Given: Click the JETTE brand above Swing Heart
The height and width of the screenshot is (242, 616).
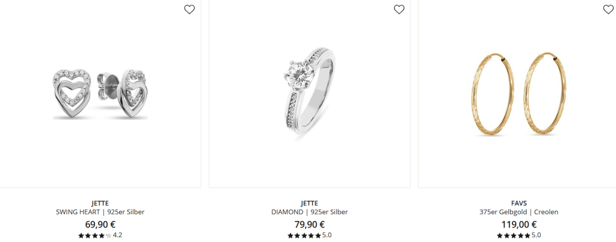Looking at the screenshot, I should click(x=100, y=203).
